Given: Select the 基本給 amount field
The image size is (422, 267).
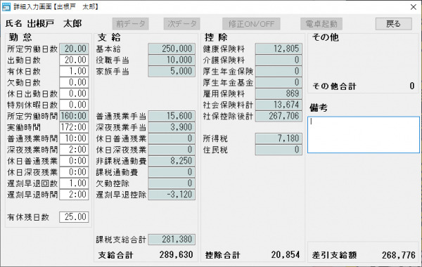Looking at the screenshot, I should click(x=172, y=49).
